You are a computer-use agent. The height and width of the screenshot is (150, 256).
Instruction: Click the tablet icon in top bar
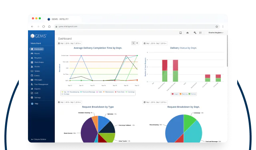click(180, 33)
